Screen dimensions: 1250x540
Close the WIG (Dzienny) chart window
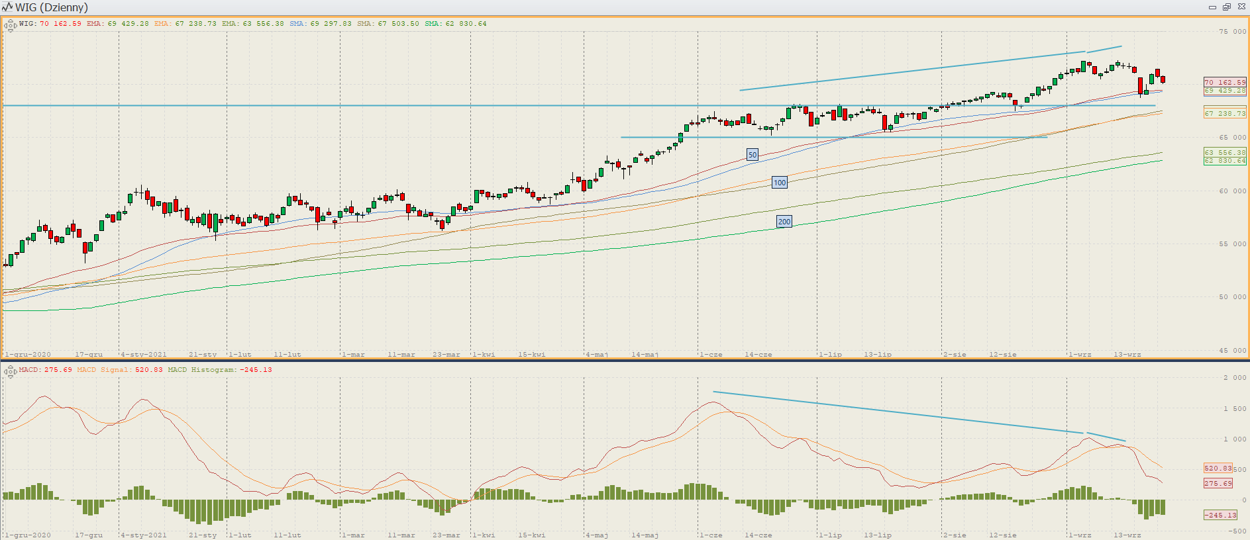[x=1240, y=7]
